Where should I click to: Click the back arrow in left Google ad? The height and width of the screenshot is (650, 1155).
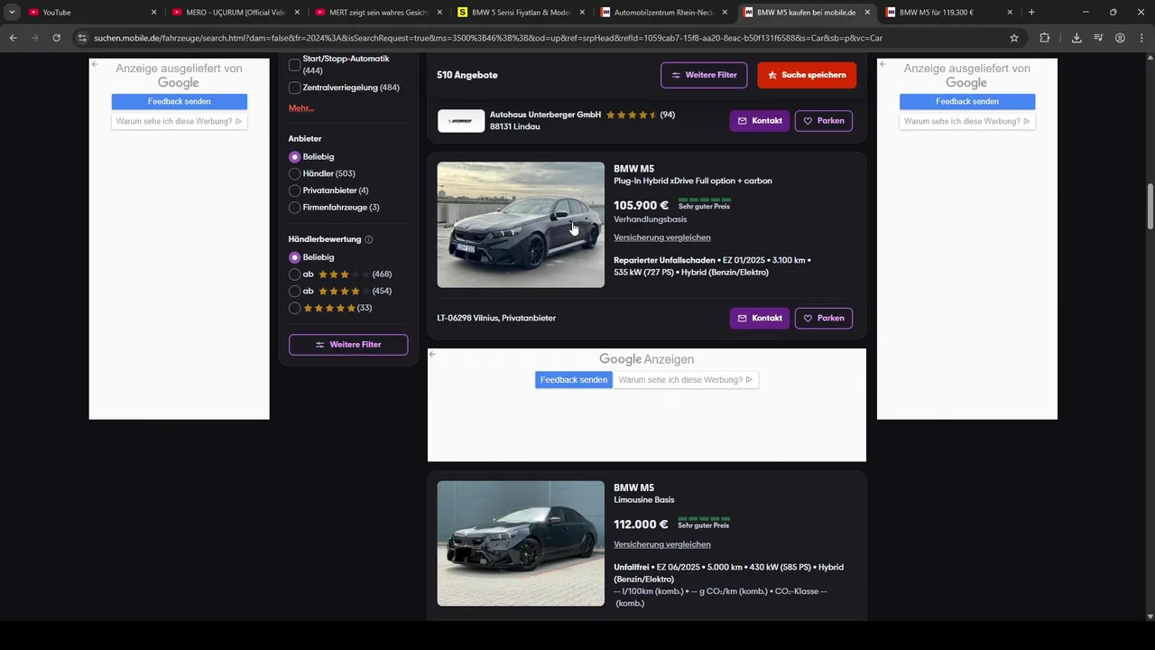click(x=95, y=64)
